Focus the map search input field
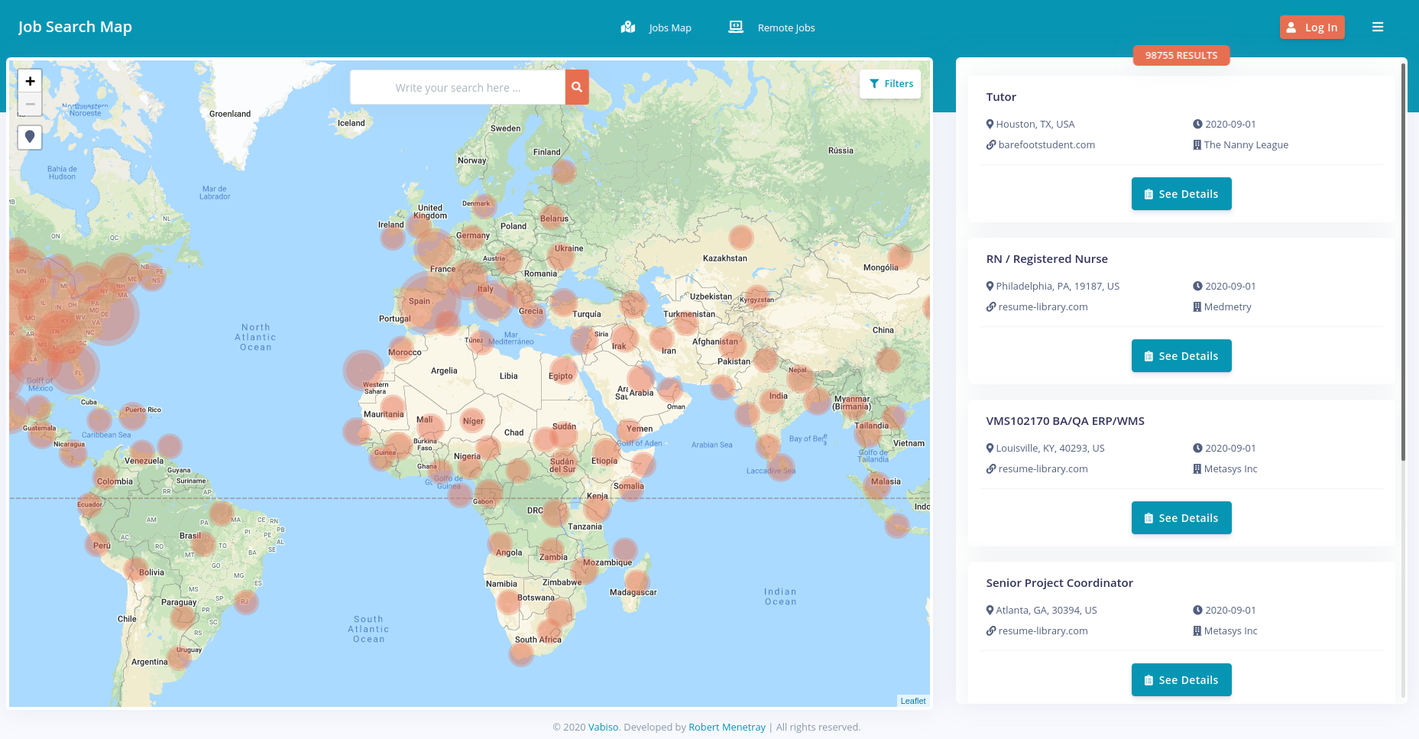This screenshot has height=739, width=1419. 458,87
